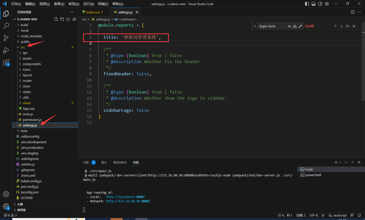Refresh the explorer file tree
Image resolution: width=365 pixels, height=220 pixels.
(x=68, y=19)
